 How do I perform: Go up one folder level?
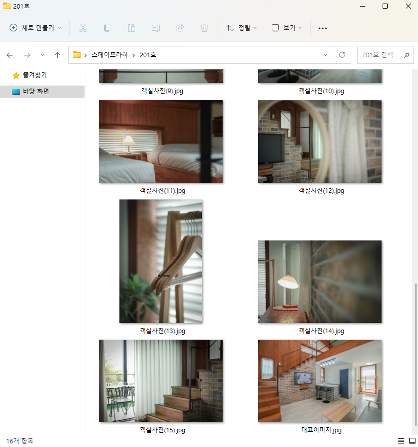[x=57, y=55]
